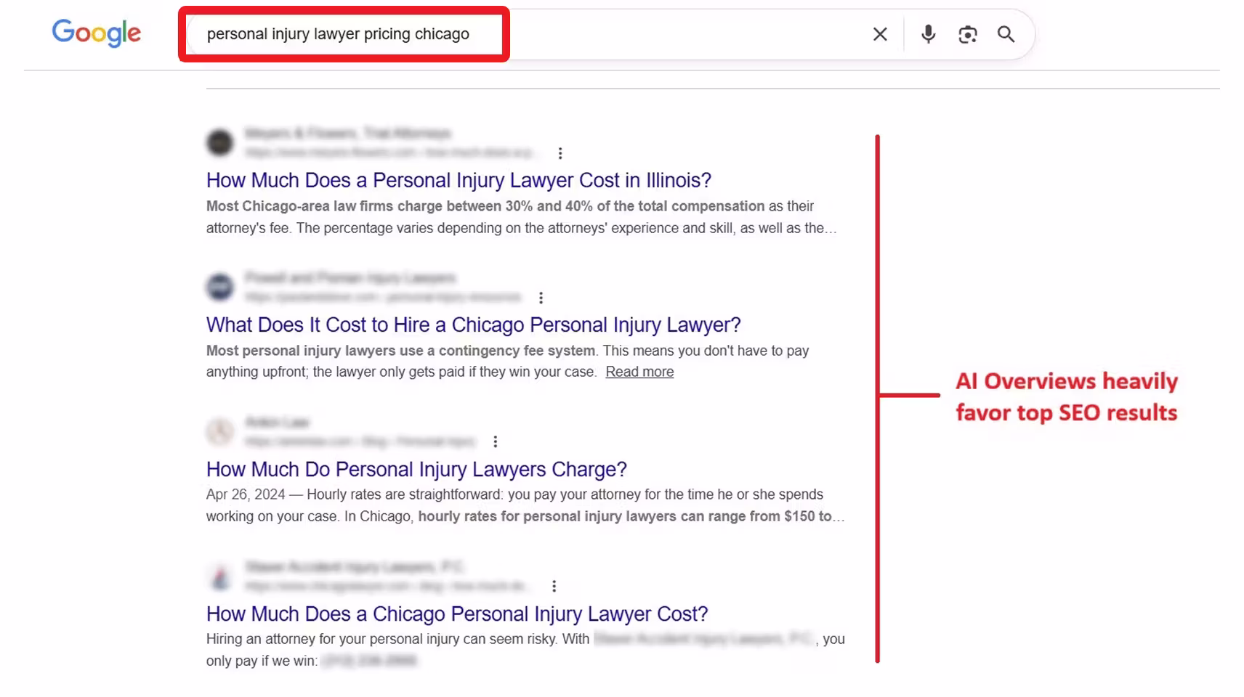Click the Google logo

tap(97, 33)
